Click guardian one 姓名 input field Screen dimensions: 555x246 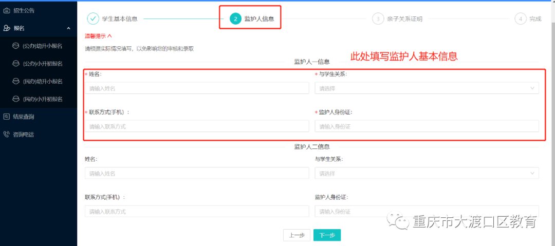pyautogui.click(x=197, y=88)
